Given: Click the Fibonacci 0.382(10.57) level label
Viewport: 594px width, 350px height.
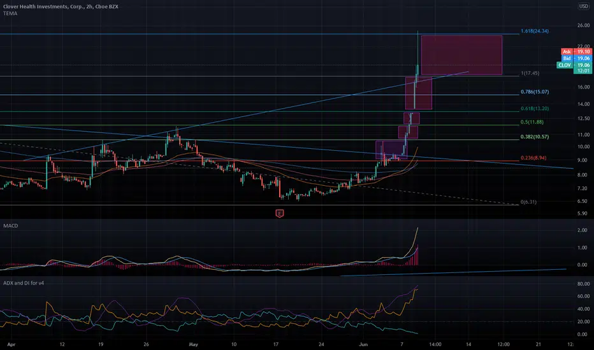Looking at the screenshot, I should [535, 137].
